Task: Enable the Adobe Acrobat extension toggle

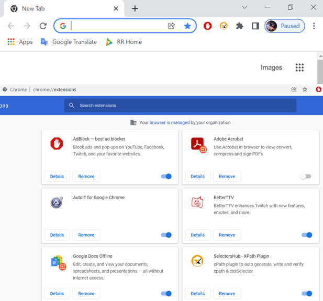Action: coord(306,176)
